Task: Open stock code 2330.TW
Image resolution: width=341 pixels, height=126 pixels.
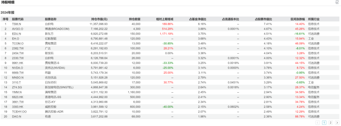Action: [17, 58]
